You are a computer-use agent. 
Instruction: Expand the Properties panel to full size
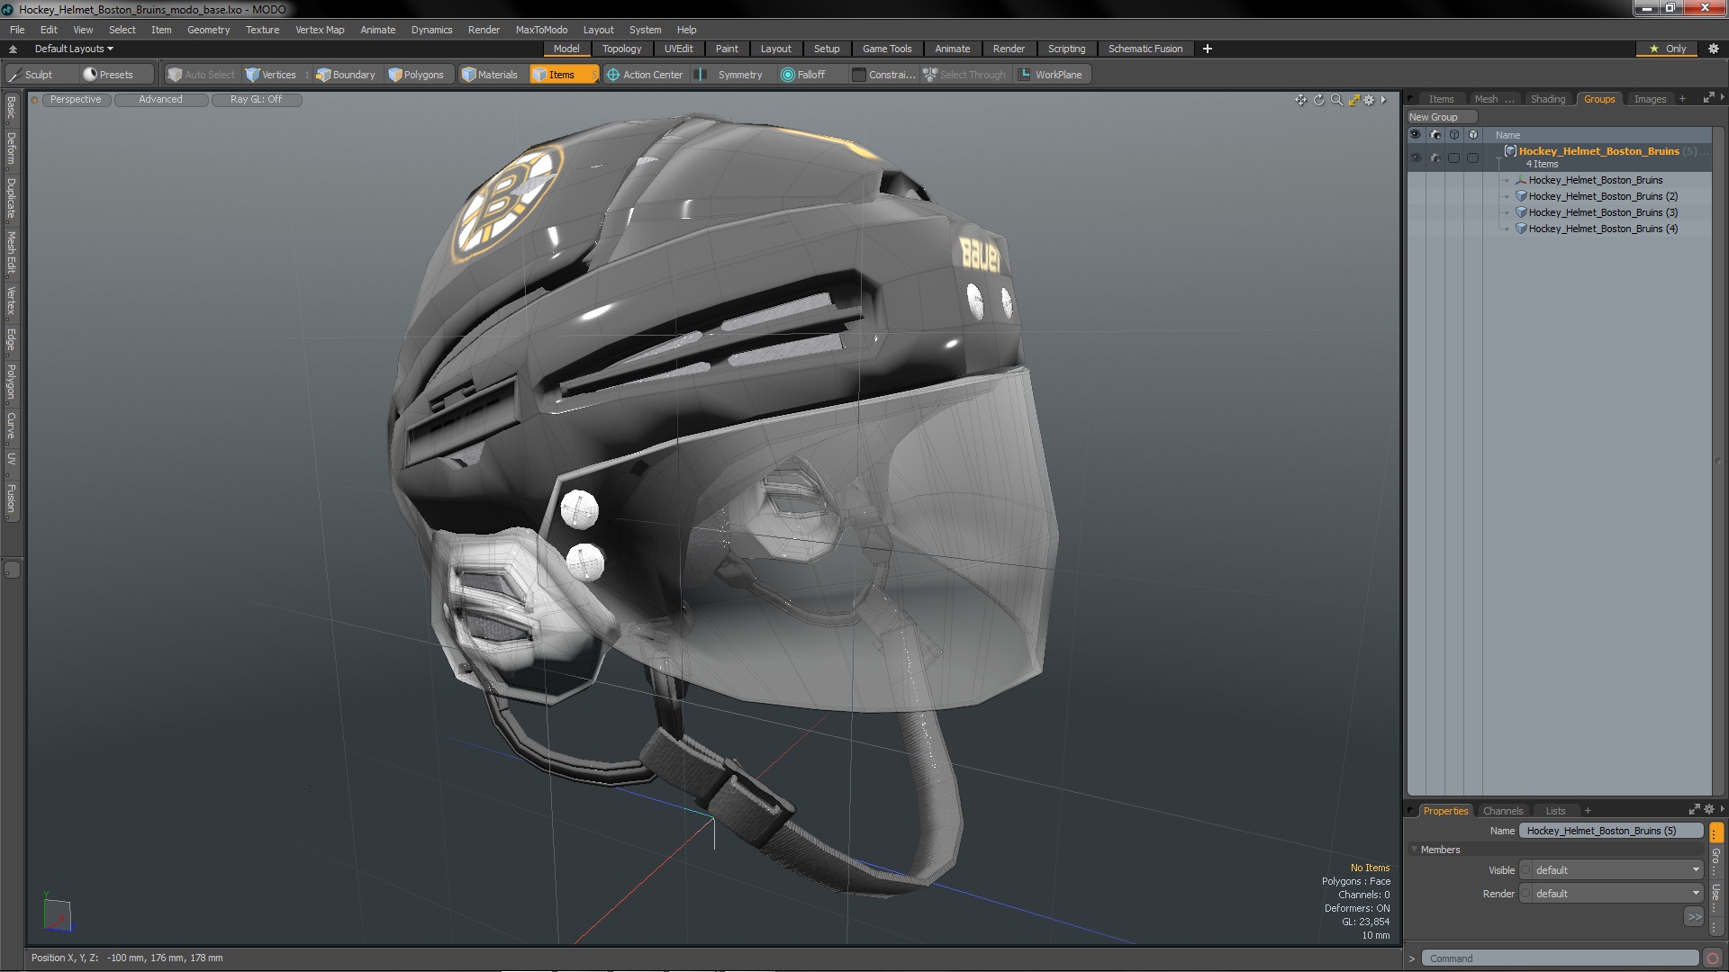click(x=1694, y=810)
